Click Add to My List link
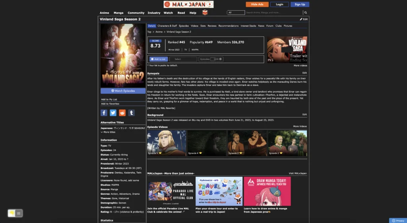 coord(109,99)
